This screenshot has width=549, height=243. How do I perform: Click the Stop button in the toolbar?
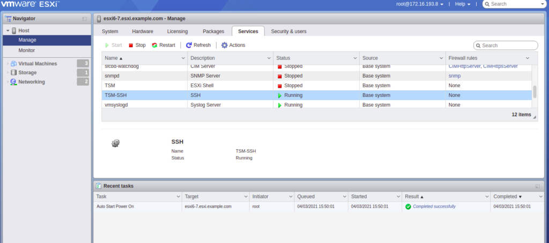137,45
